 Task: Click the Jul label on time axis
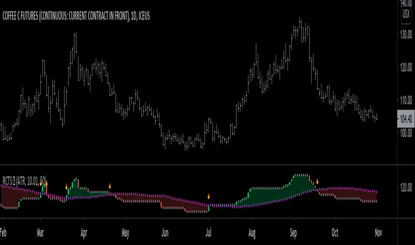(x=208, y=233)
